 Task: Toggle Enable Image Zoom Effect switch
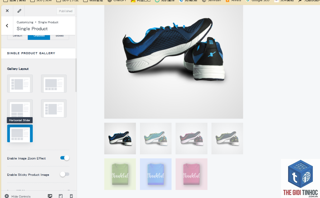(x=65, y=158)
